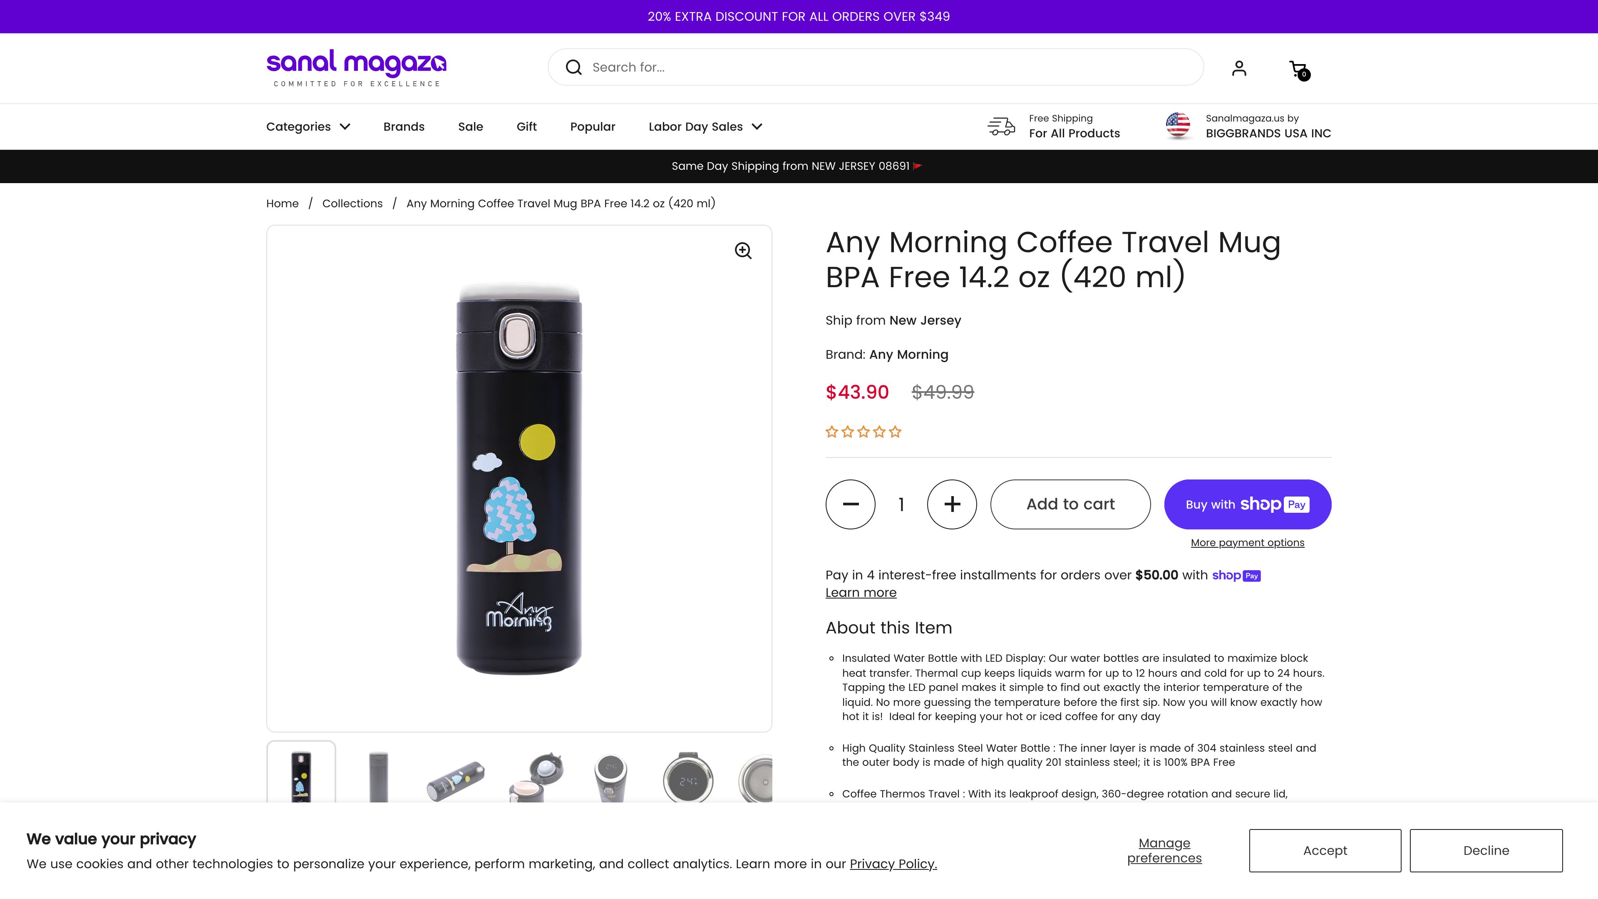1598x899 pixels.
Task: Expand the Categories dropdown
Action: coord(308,127)
